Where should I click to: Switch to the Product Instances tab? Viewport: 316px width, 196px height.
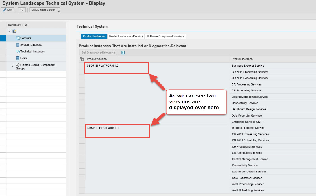tap(94, 37)
